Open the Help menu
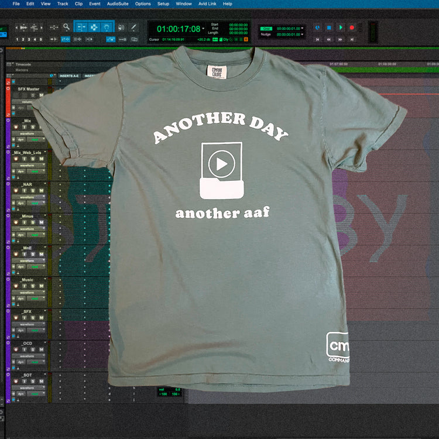 click(x=227, y=4)
